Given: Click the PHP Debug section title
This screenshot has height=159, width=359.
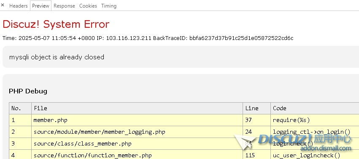Looking at the screenshot, I should 28,91.
